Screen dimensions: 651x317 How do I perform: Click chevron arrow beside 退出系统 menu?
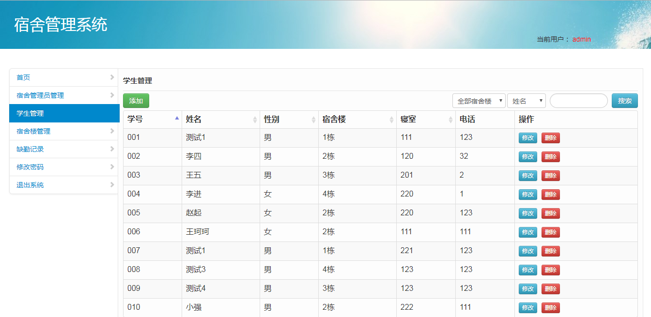point(112,185)
